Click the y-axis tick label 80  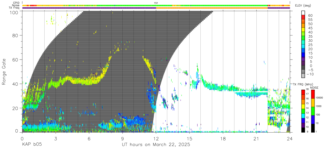point(15,35)
